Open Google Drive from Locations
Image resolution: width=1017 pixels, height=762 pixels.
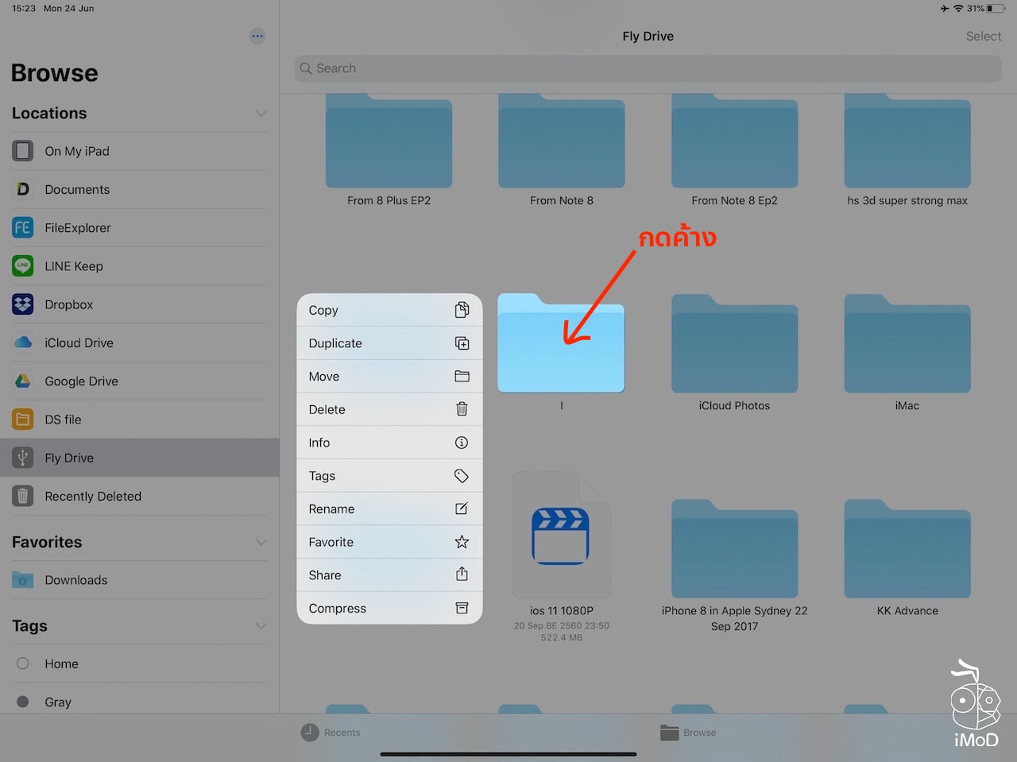pyautogui.click(x=82, y=381)
